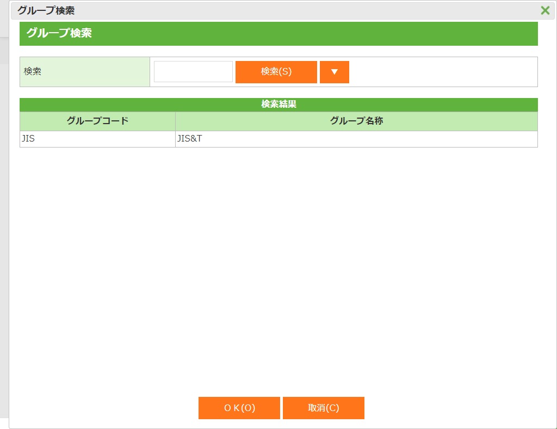Click the グループコード column header
This screenshot has width=557, height=429.
click(97, 121)
